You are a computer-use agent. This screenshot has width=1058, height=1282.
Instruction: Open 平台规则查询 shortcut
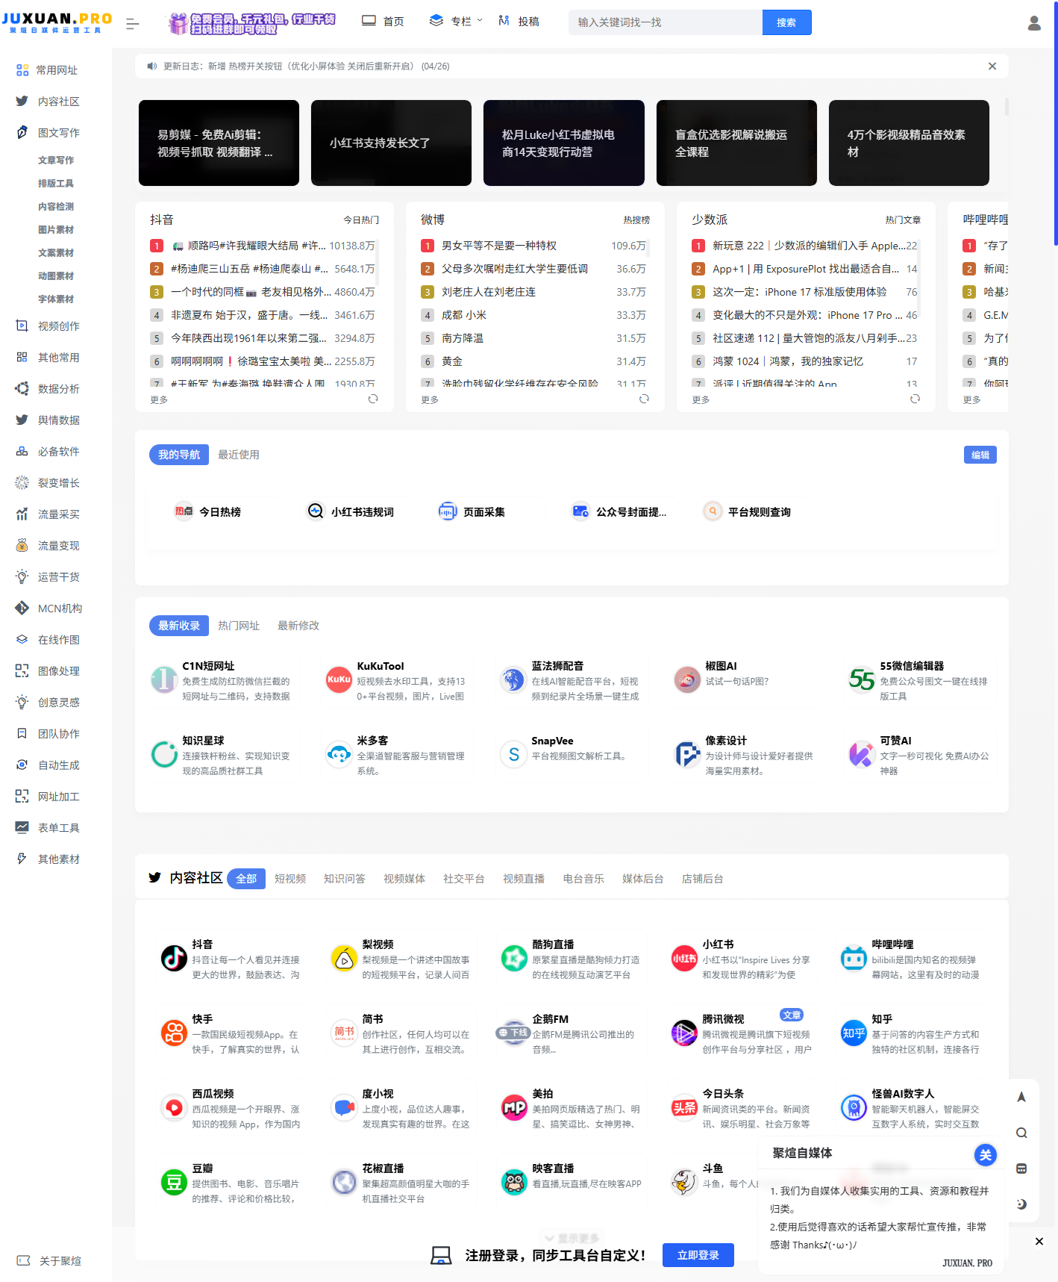coord(748,511)
